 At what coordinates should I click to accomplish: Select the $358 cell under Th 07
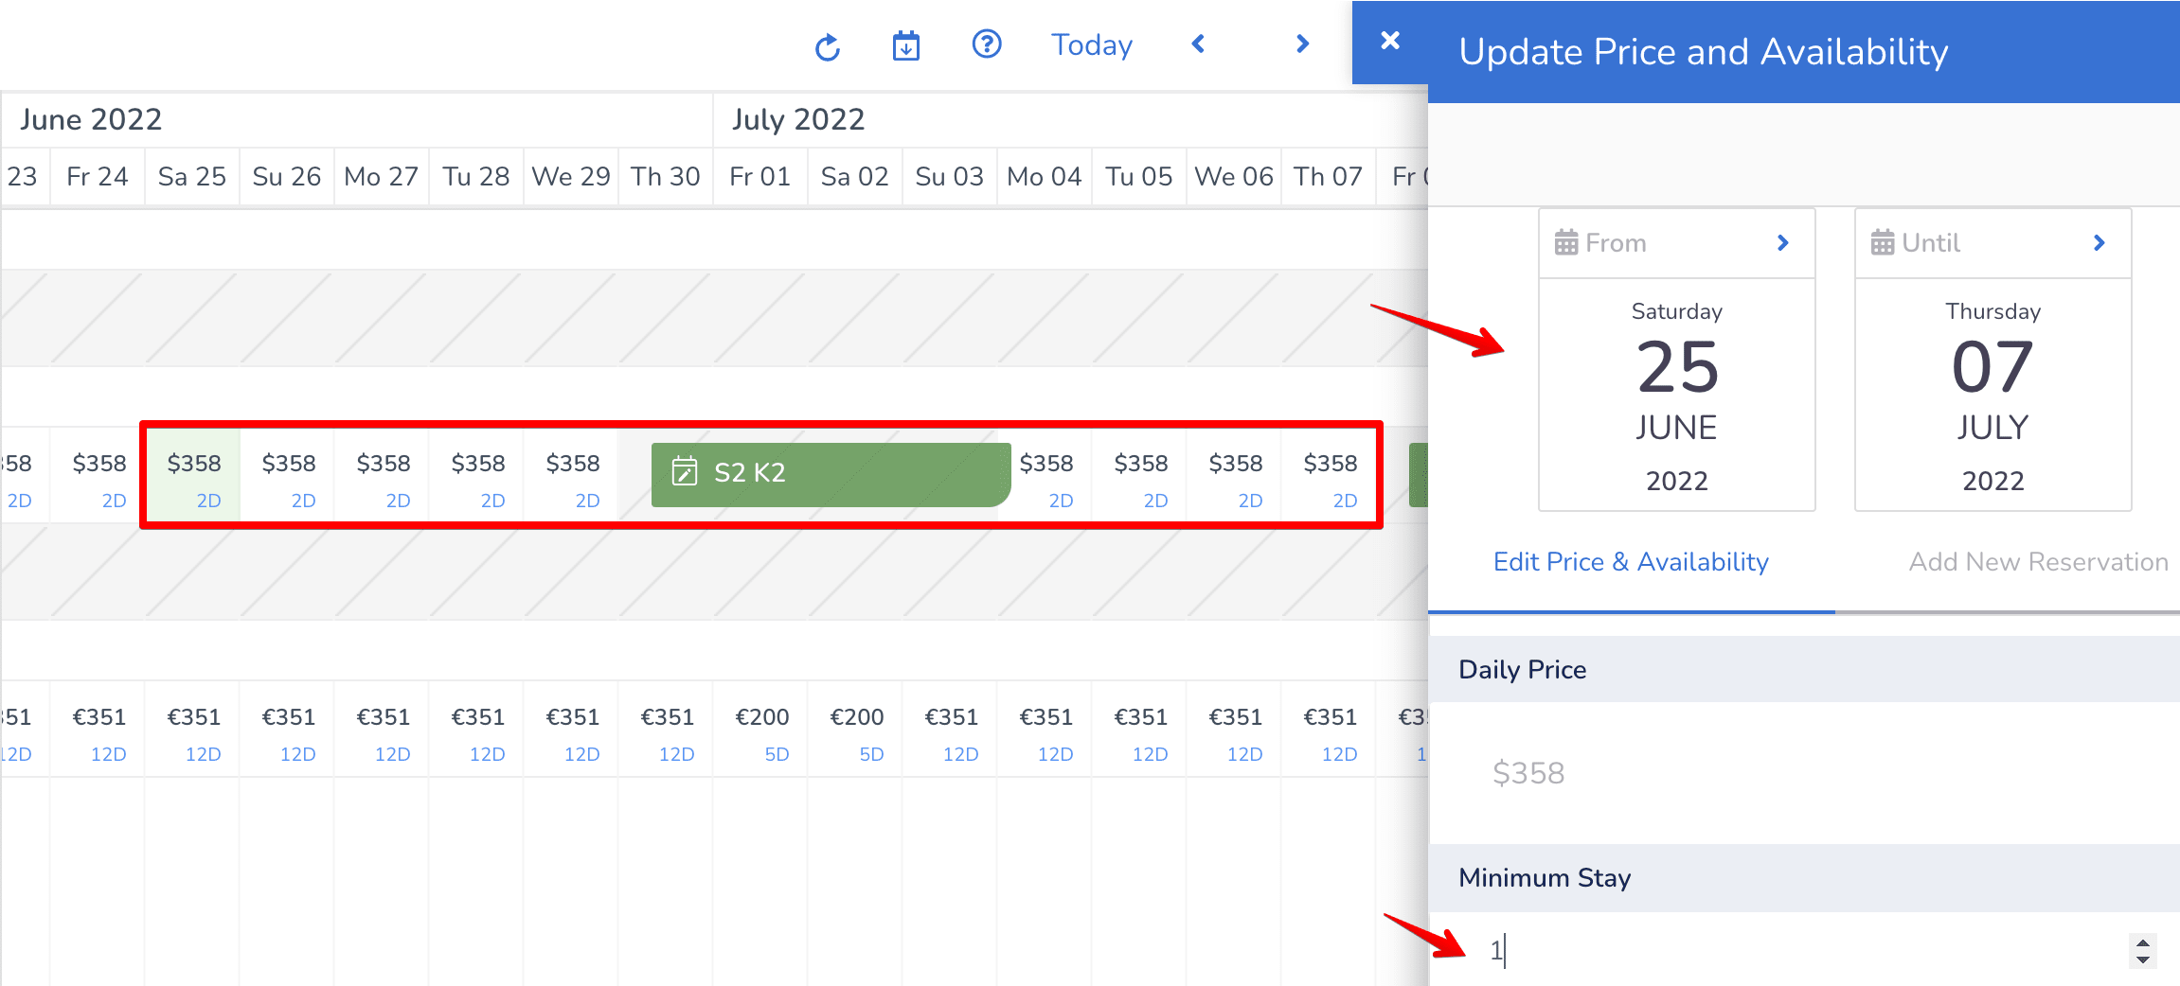pos(1330,475)
